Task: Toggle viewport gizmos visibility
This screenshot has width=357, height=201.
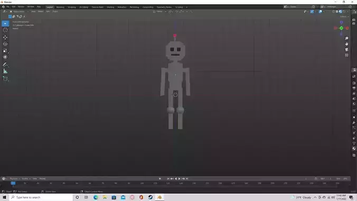Action: click(x=312, y=12)
